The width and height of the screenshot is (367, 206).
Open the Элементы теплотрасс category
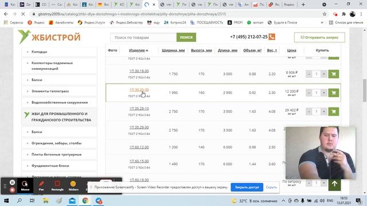pyautogui.click(x=59, y=91)
